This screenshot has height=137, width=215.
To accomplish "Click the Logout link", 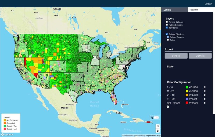I will (209, 4).
